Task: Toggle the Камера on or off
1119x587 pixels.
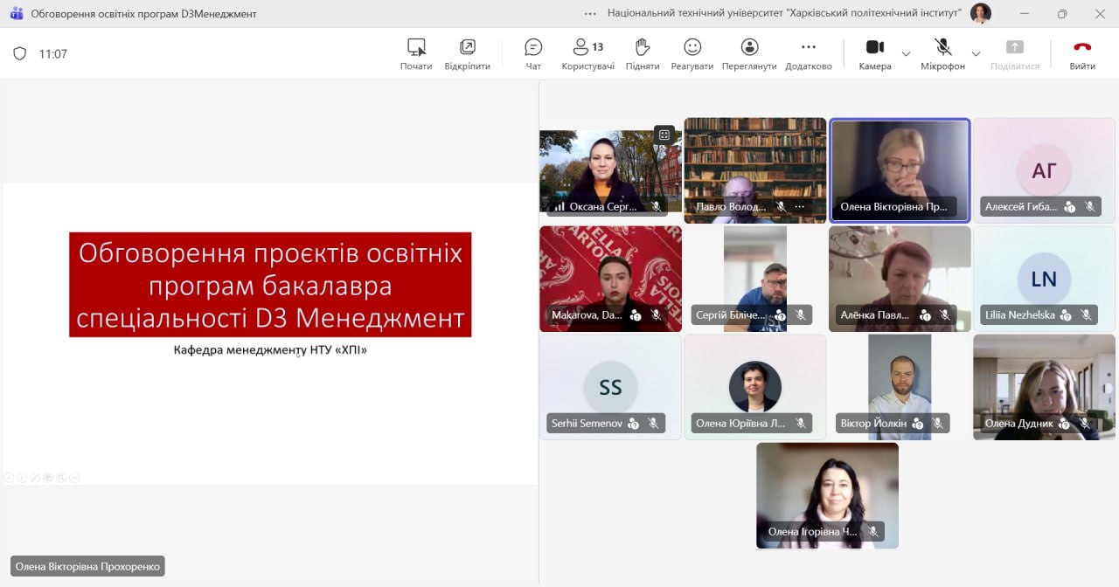Action: [x=874, y=53]
